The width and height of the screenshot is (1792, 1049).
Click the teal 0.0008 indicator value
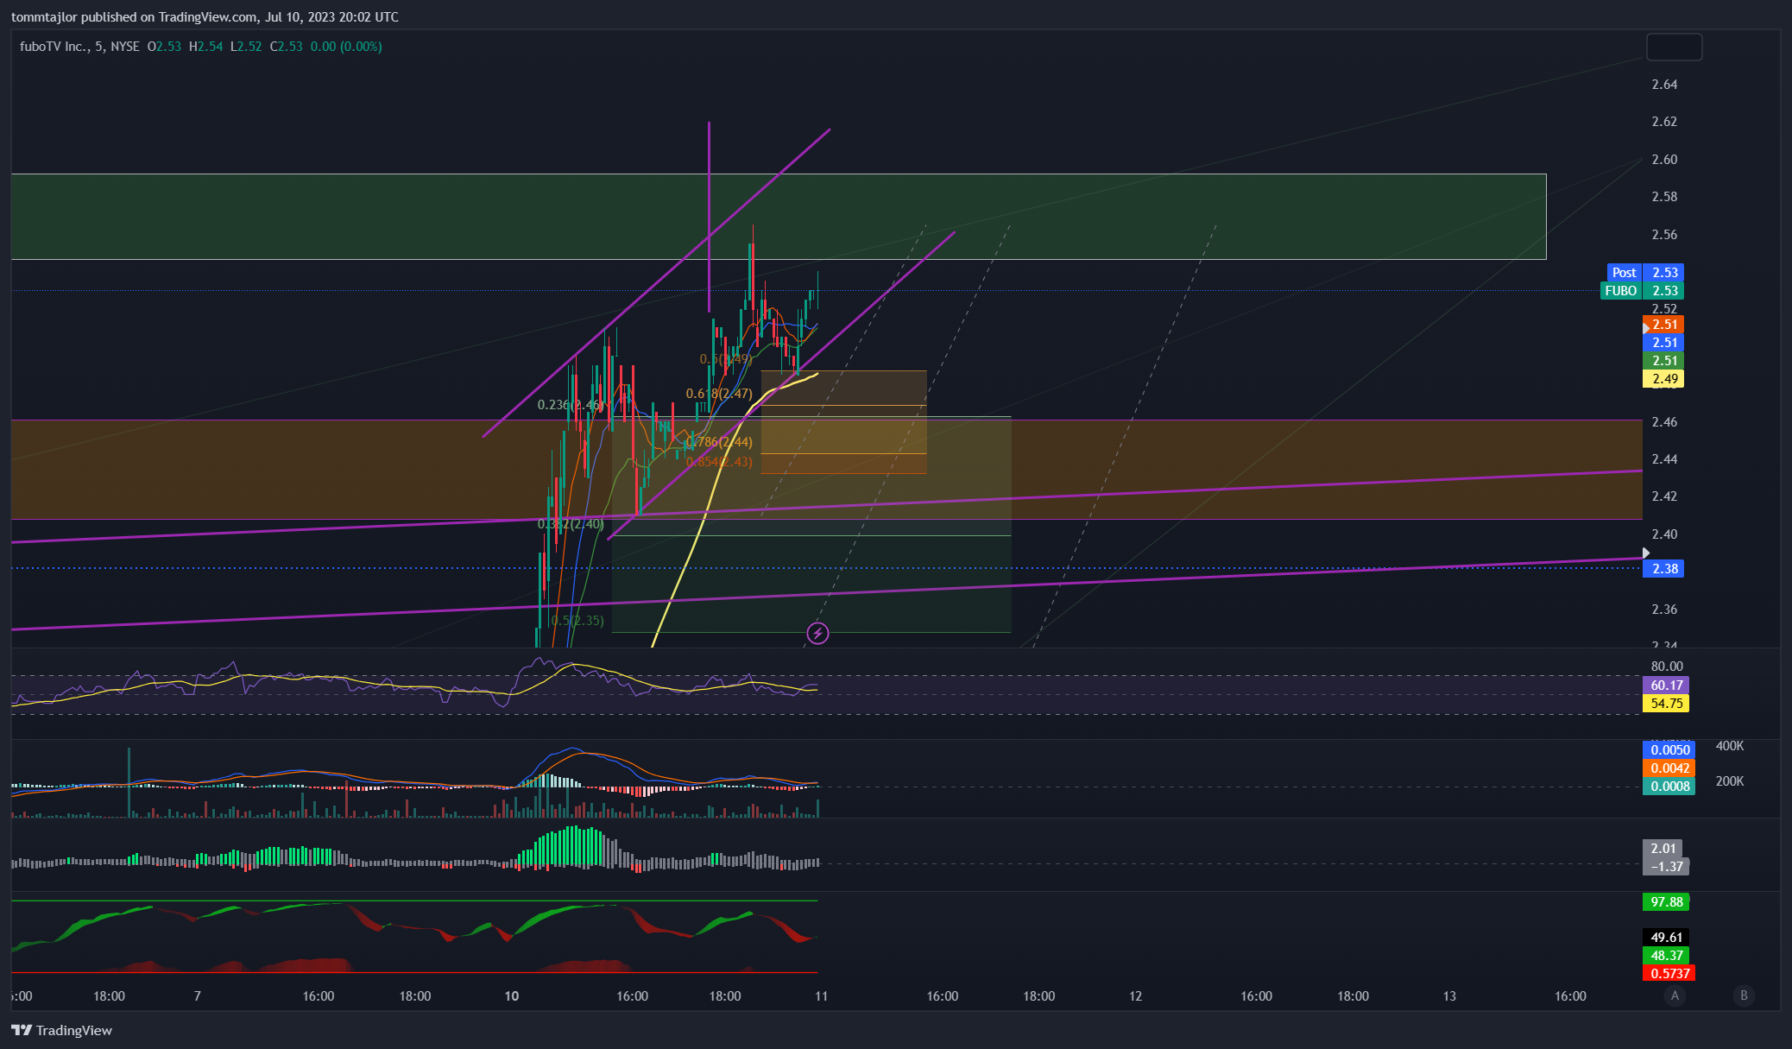(x=1669, y=787)
